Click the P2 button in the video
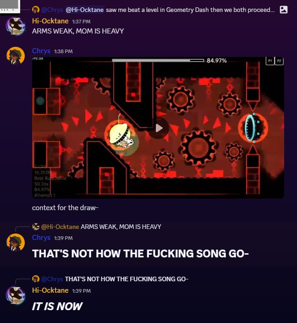 pos(279,61)
